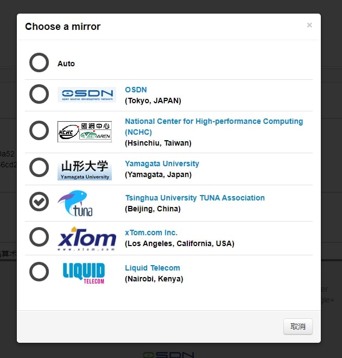Toggle the checked Tsinghua TUNA radio button

39,202
